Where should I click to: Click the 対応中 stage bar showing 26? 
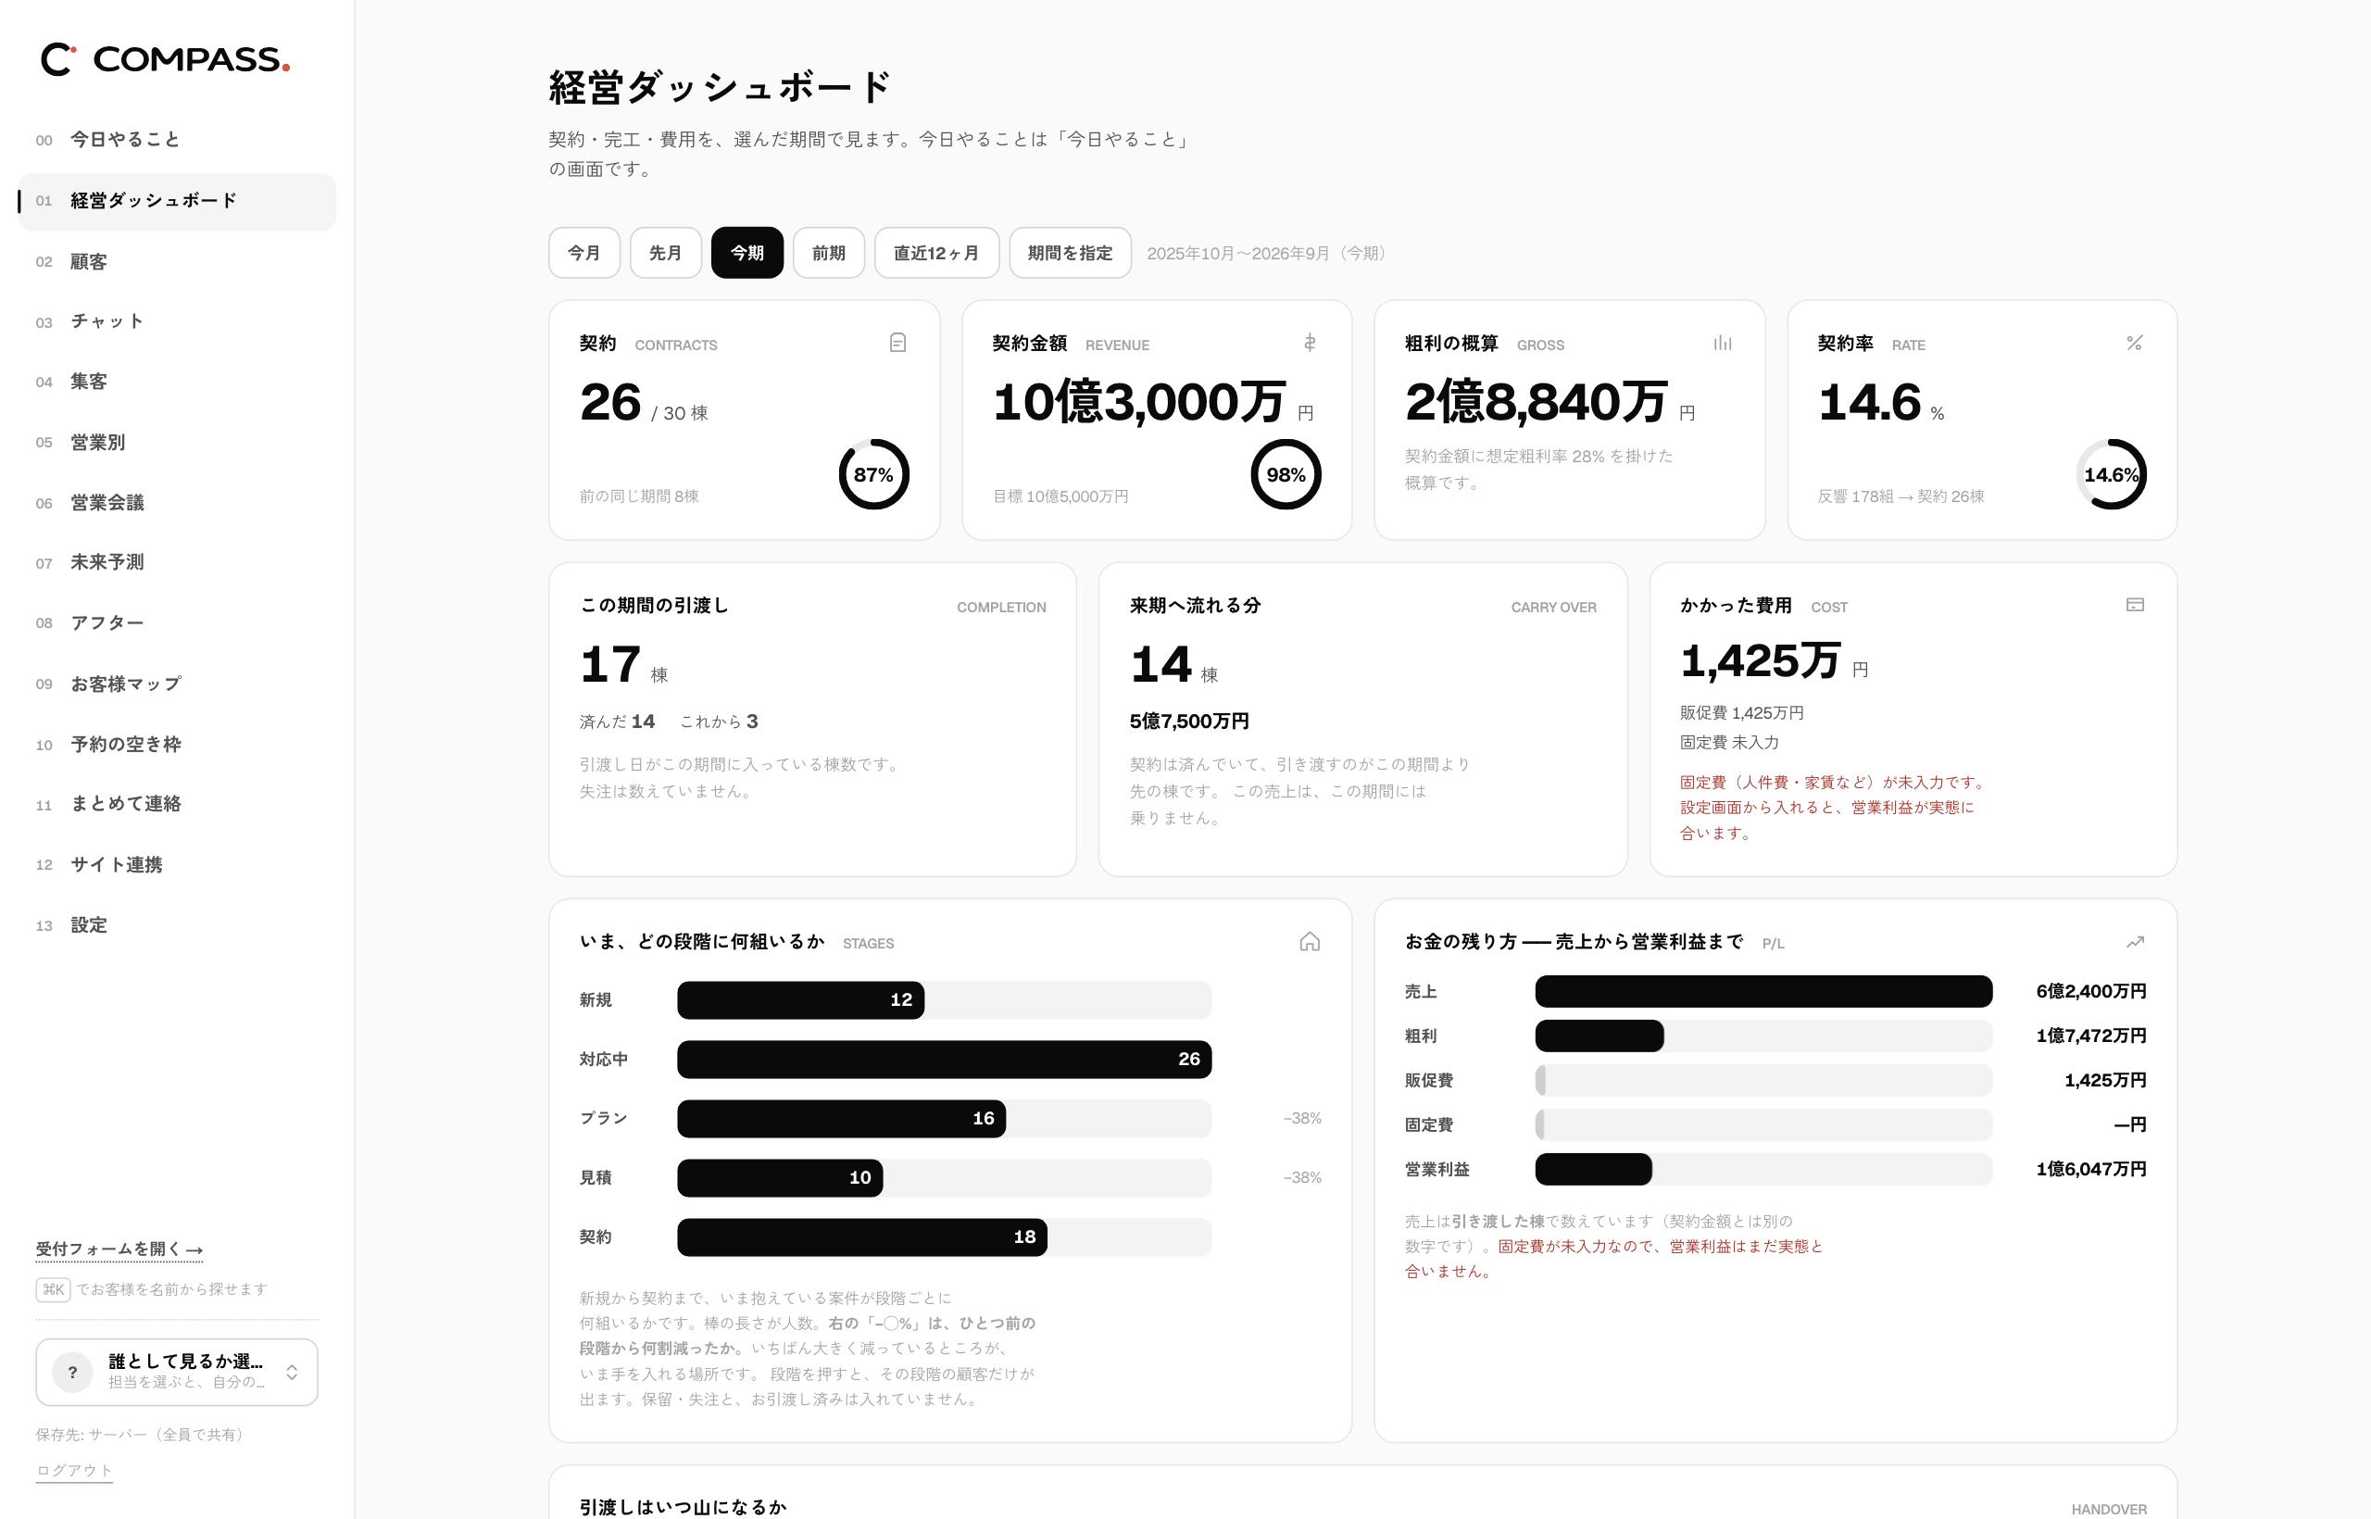tap(944, 1060)
